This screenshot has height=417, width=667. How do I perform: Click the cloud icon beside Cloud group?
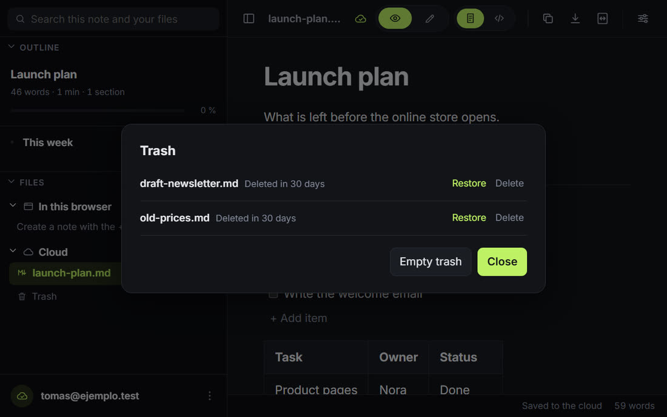pyautogui.click(x=28, y=252)
